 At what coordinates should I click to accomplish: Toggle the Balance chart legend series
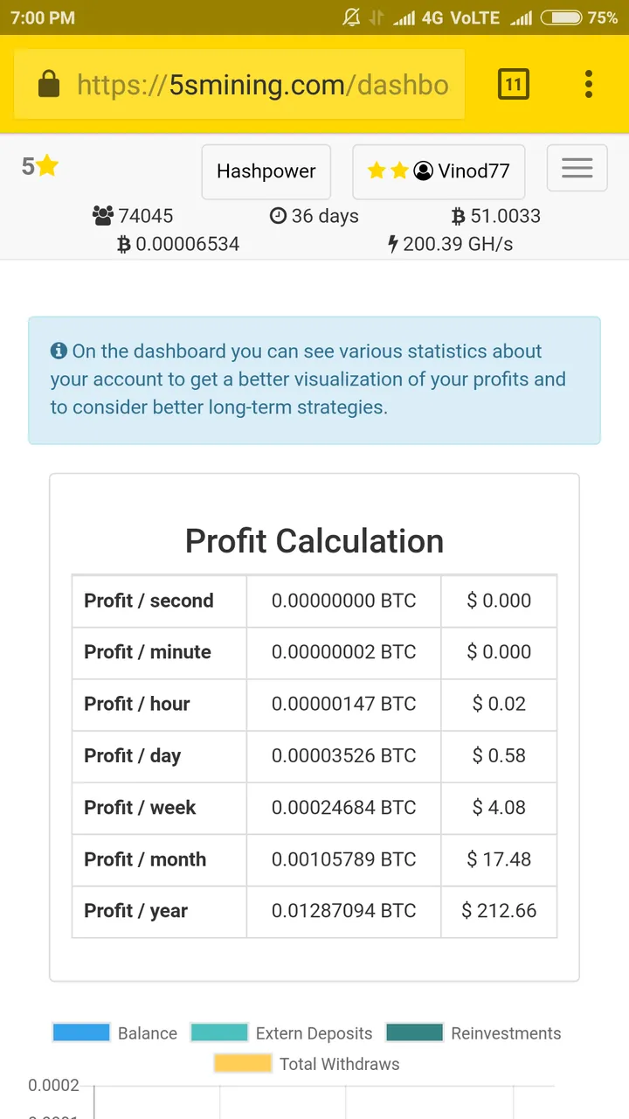point(115,1032)
